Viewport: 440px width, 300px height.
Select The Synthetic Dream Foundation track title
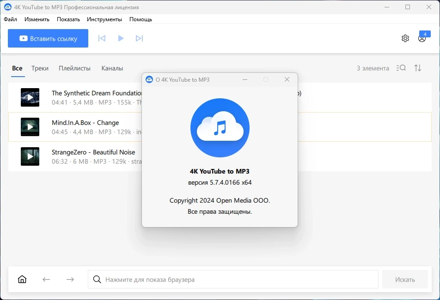click(97, 93)
